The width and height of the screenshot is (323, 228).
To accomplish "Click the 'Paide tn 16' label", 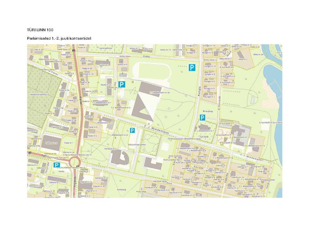I will pos(85,82).
